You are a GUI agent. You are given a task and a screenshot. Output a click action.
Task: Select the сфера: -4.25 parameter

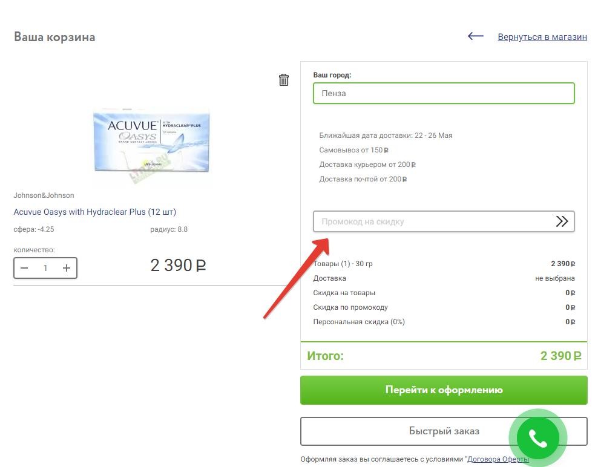pos(34,229)
